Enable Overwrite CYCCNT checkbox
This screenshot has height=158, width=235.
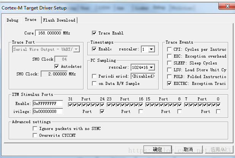pyautogui.click(x=35, y=135)
